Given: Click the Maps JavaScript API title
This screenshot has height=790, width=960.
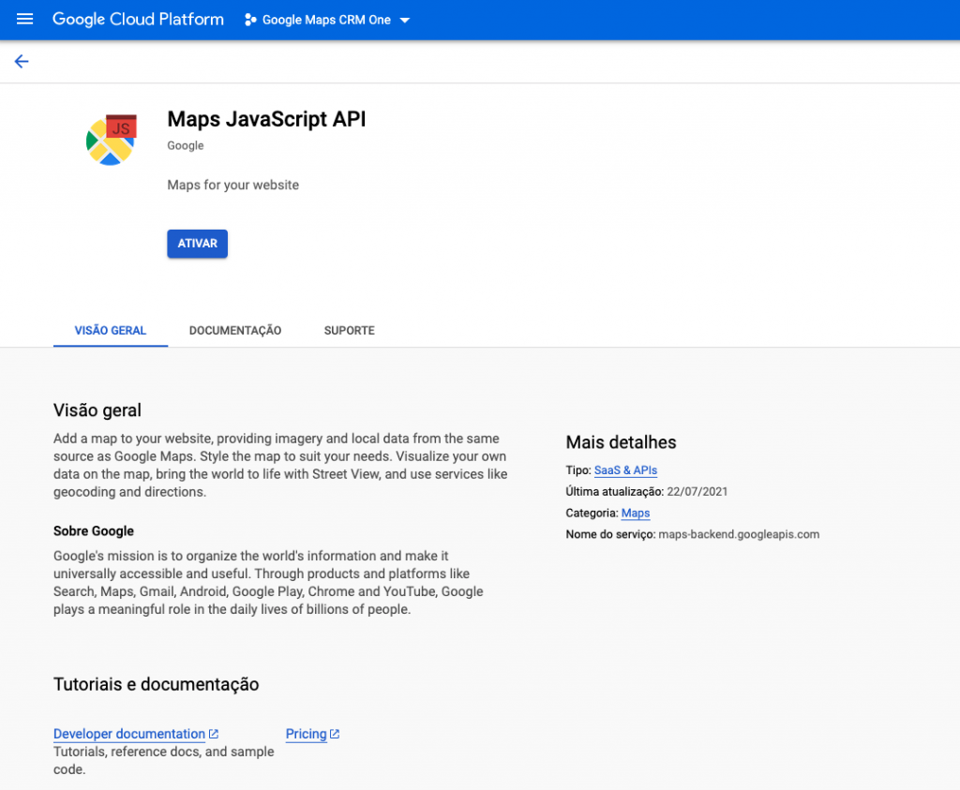Looking at the screenshot, I should point(266,119).
